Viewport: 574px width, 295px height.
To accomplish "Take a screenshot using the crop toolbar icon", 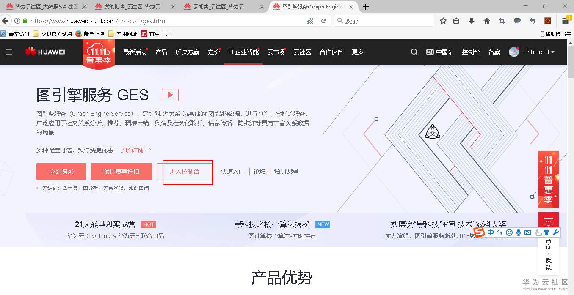I will pyautogui.click(x=502, y=20).
